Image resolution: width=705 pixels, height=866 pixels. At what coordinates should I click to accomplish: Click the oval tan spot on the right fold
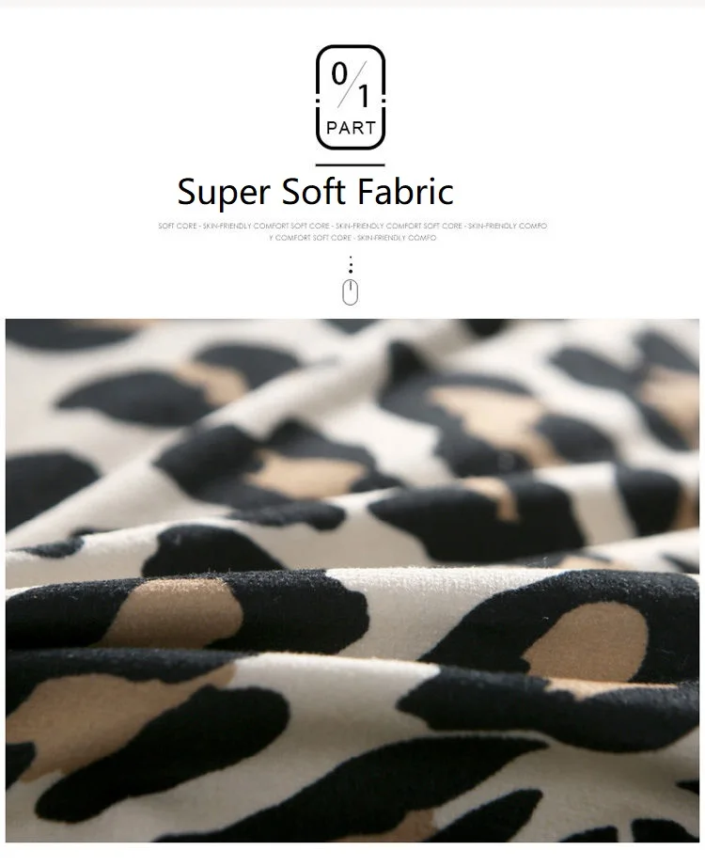click(x=586, y=640)
